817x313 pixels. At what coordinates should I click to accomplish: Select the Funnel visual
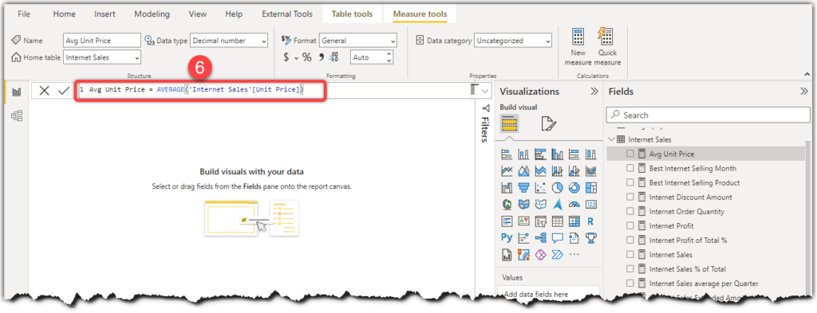[523, 188]
